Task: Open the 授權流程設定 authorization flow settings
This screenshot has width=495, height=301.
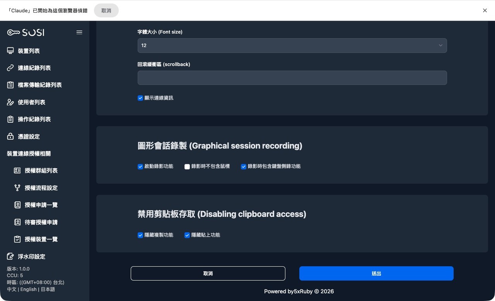Action: [41, 188]
